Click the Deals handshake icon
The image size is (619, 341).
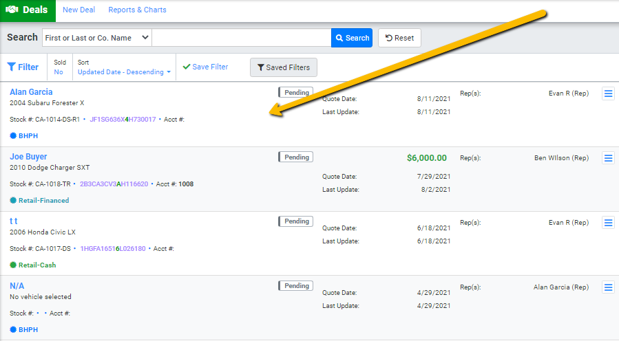pyautogui.click(x=12, y=10)
